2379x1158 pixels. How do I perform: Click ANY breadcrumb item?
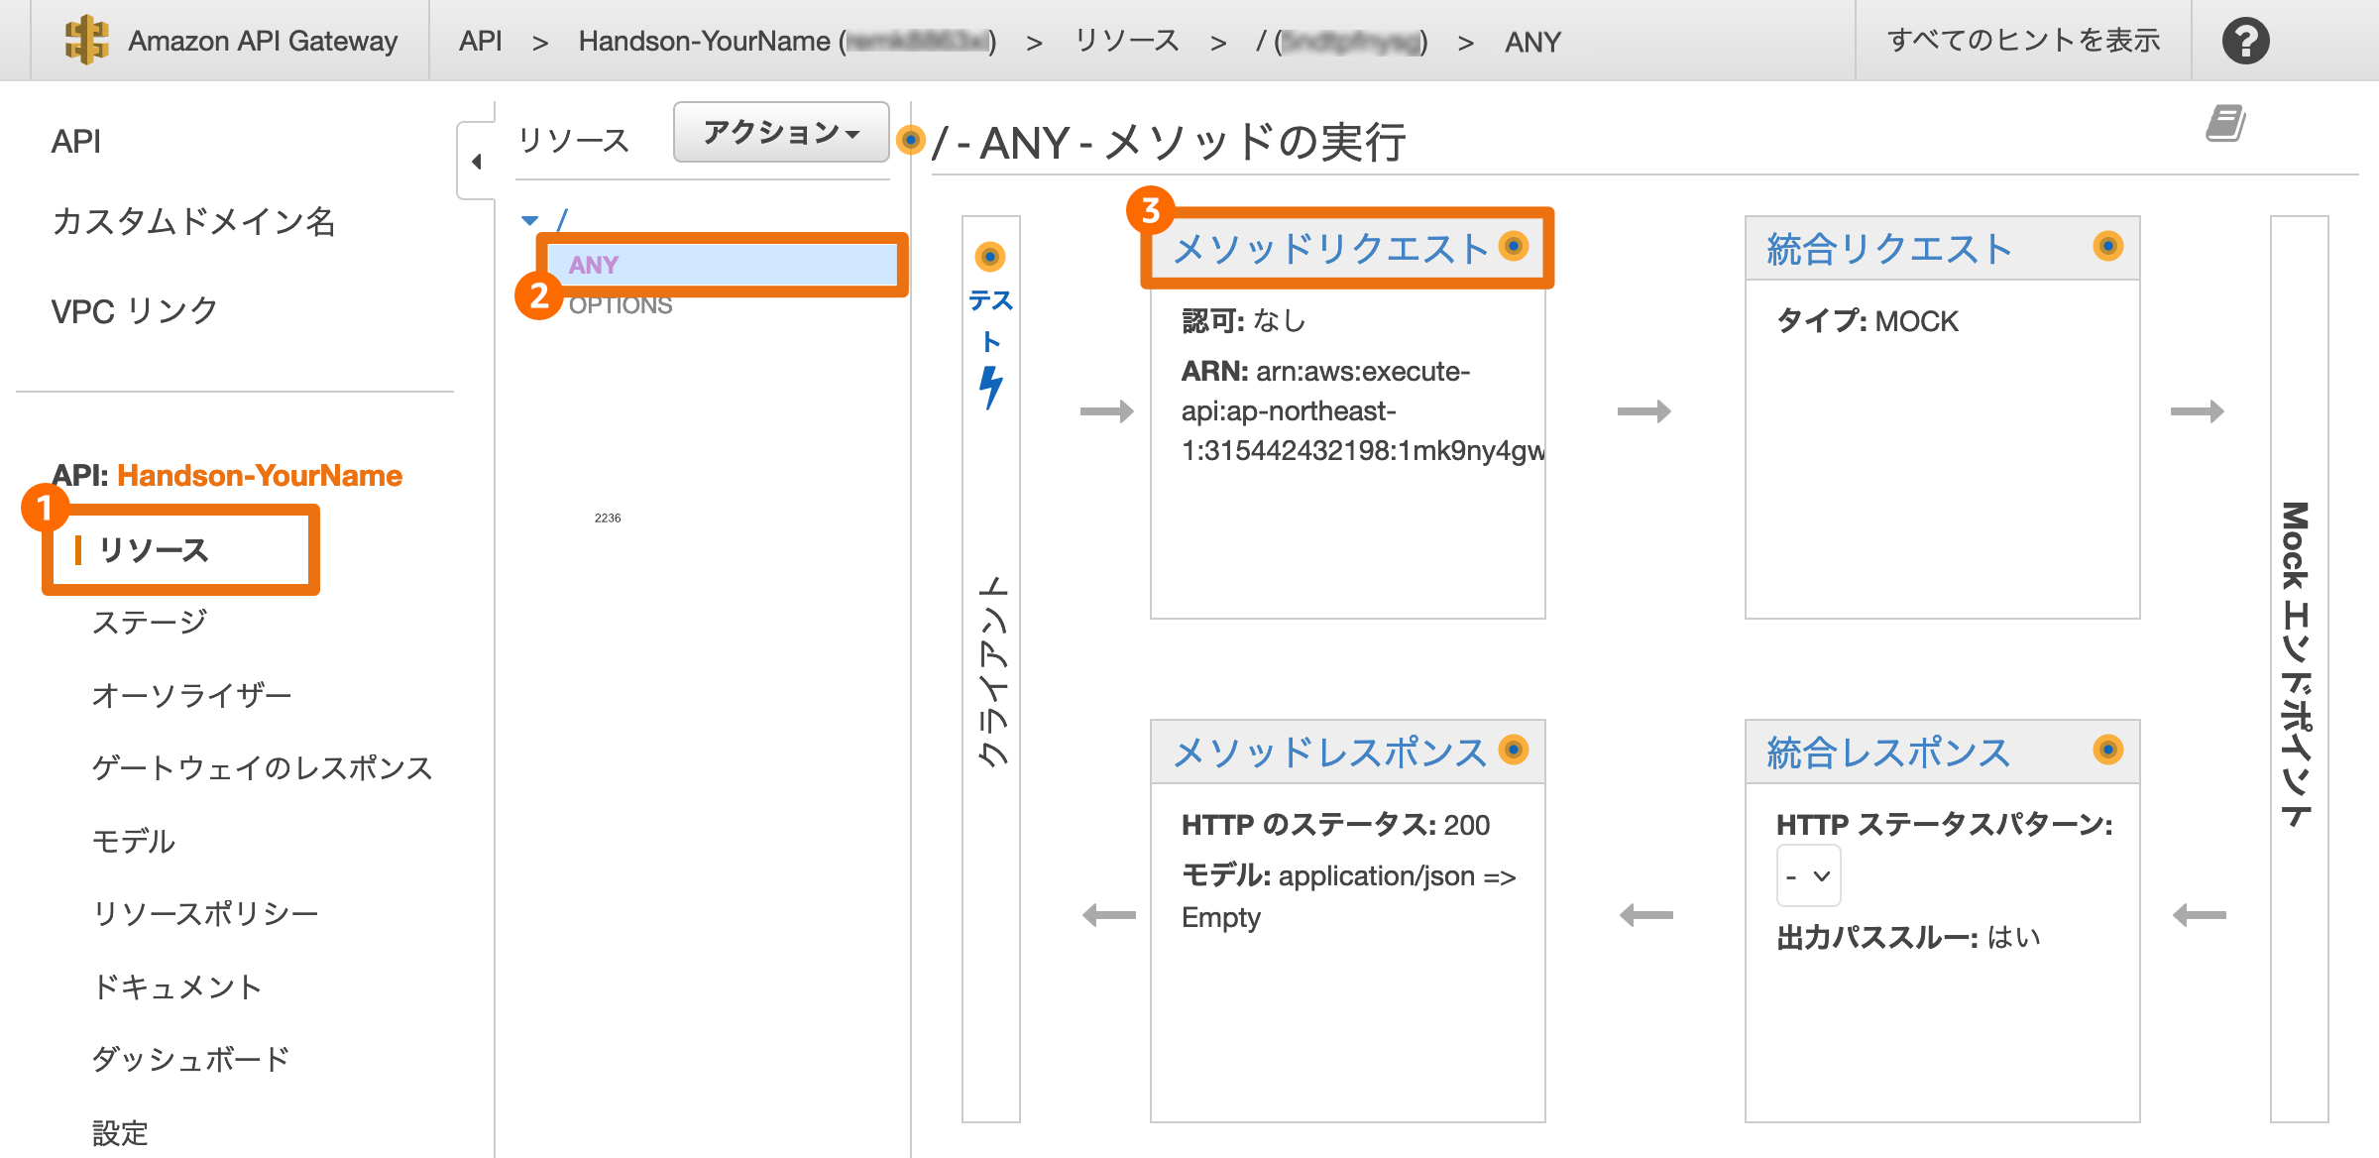point(1532,42)
